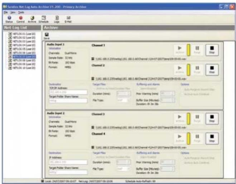Select NETLOG 10 in Net Log List

(x=22, y=68)
